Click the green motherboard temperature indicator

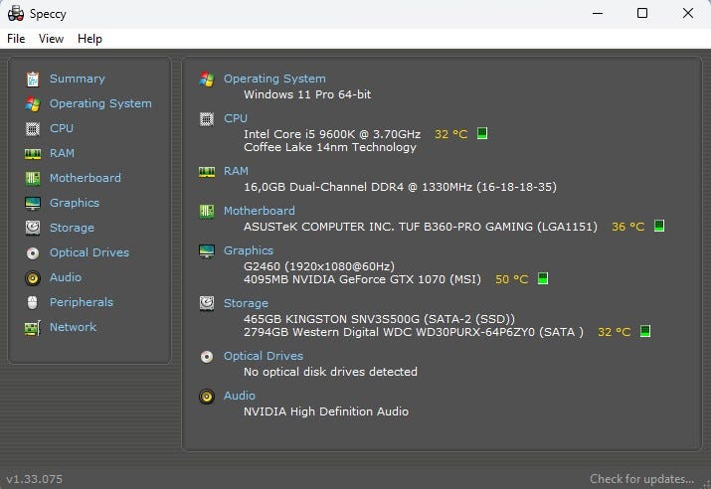coord(659,226)
